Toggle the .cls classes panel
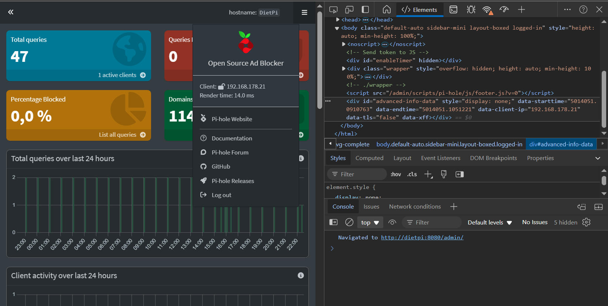Screen dimensions: 608x306 [x=412, y=174]
